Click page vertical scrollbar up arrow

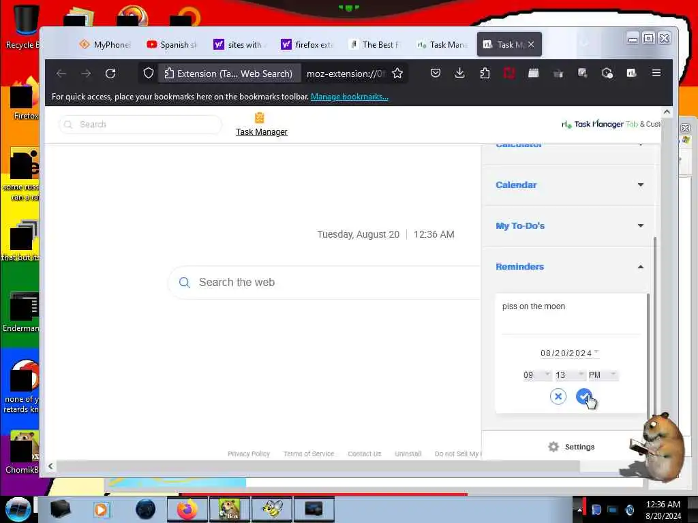pyautogui.click(x=667, y=112)
